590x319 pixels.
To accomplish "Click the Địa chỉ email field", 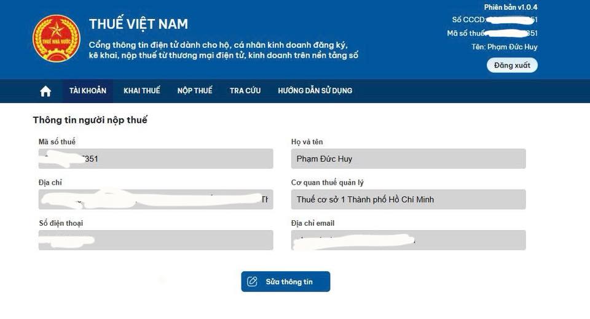I will (408, 240).
